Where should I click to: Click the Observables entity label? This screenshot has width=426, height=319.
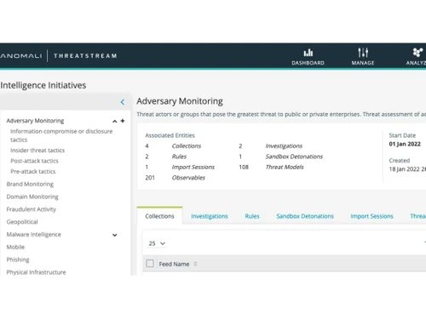pos(188,178)
